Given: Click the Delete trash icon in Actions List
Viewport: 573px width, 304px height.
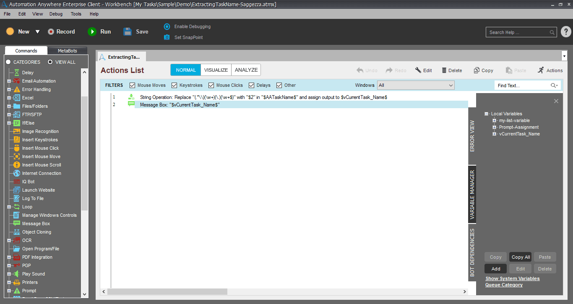Looking at the screenshot, I should (x=444, y=70).
